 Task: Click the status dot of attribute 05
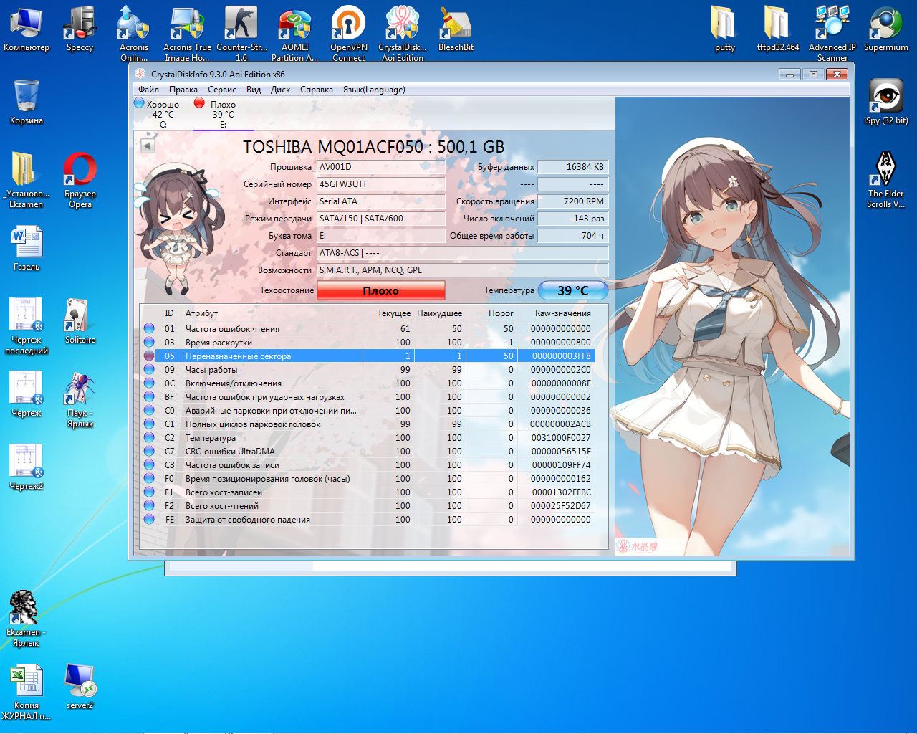(149, 356)
